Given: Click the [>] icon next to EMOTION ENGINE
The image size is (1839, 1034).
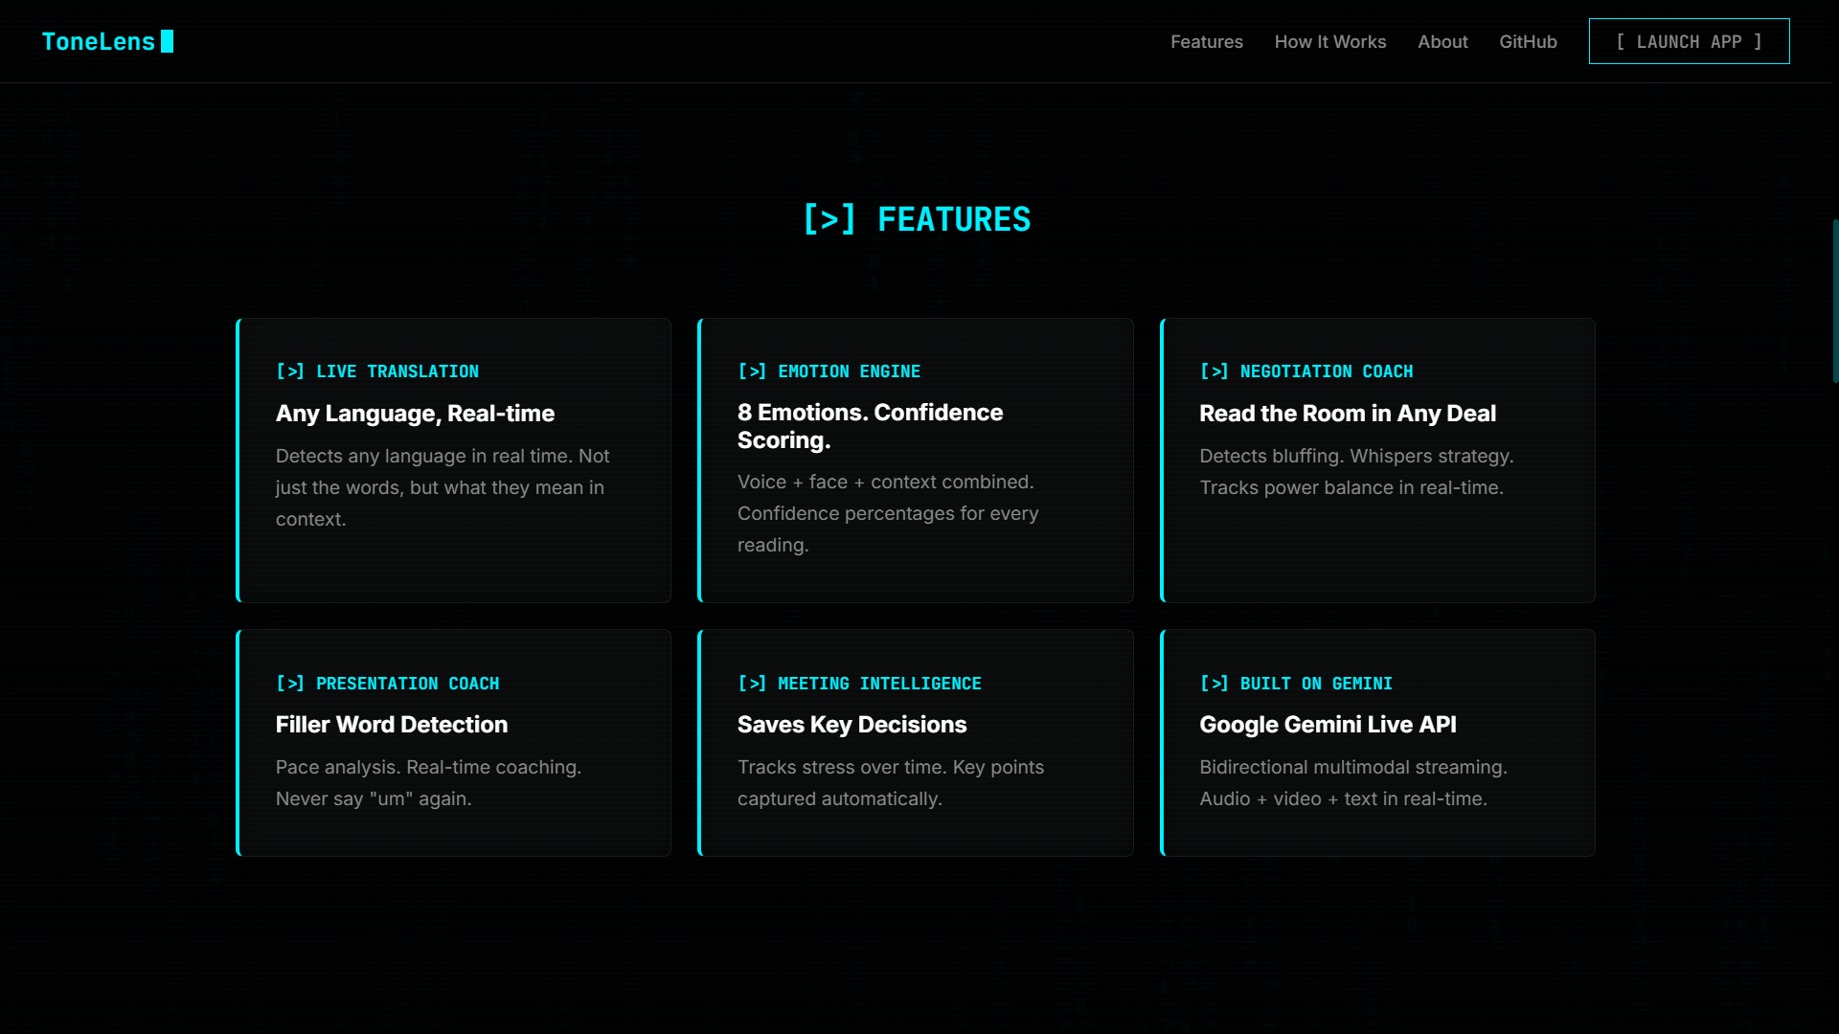Looking at the screenshot, I should (751, 371).
